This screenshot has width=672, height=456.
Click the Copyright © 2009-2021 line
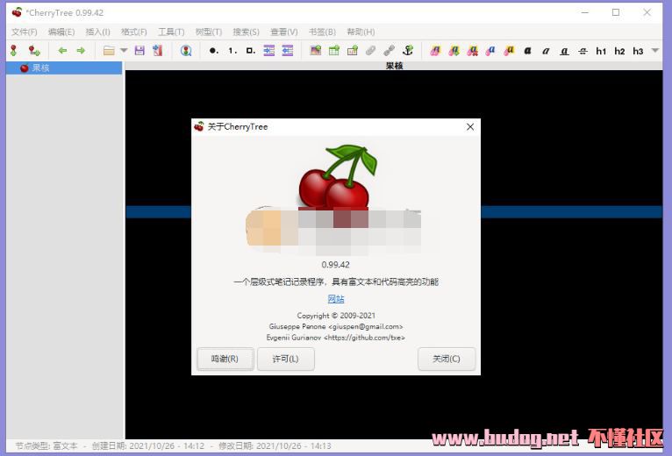coord(336,316)
